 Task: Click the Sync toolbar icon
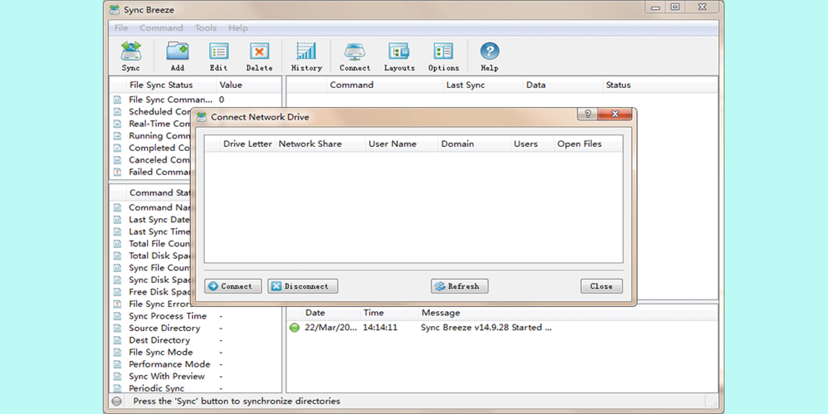130,56
